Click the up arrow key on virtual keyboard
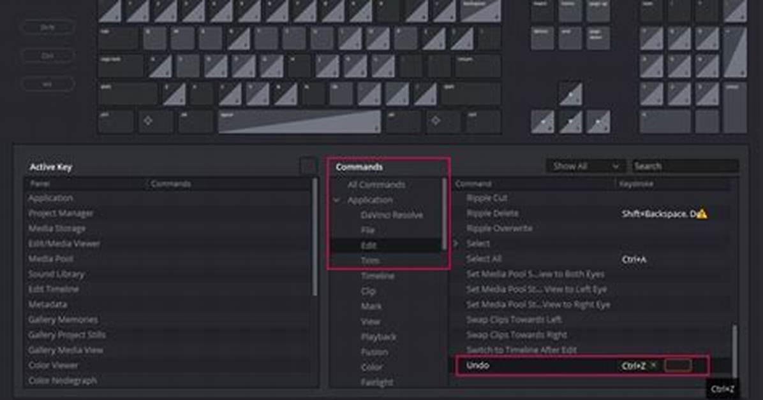This screenshot has width=763, height=400. (x=570, y=94)
